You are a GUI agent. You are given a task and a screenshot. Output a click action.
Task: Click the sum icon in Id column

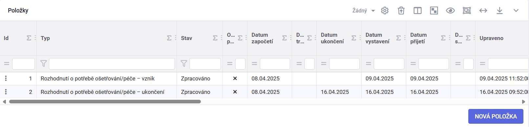click(x=29, y=38)
